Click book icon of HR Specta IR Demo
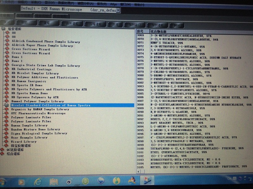The image size is (253, 189). (7, 85)
